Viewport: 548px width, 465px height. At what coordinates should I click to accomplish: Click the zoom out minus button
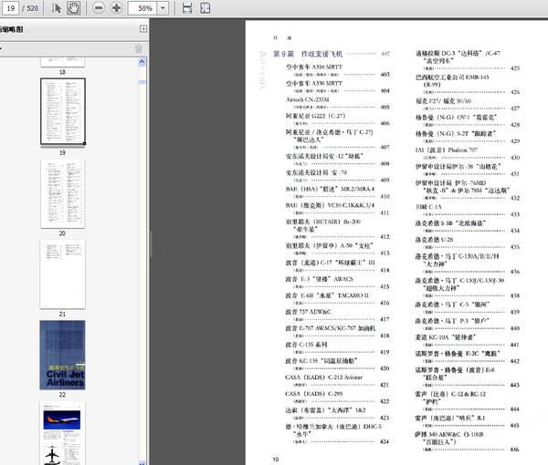pos(97,7)
